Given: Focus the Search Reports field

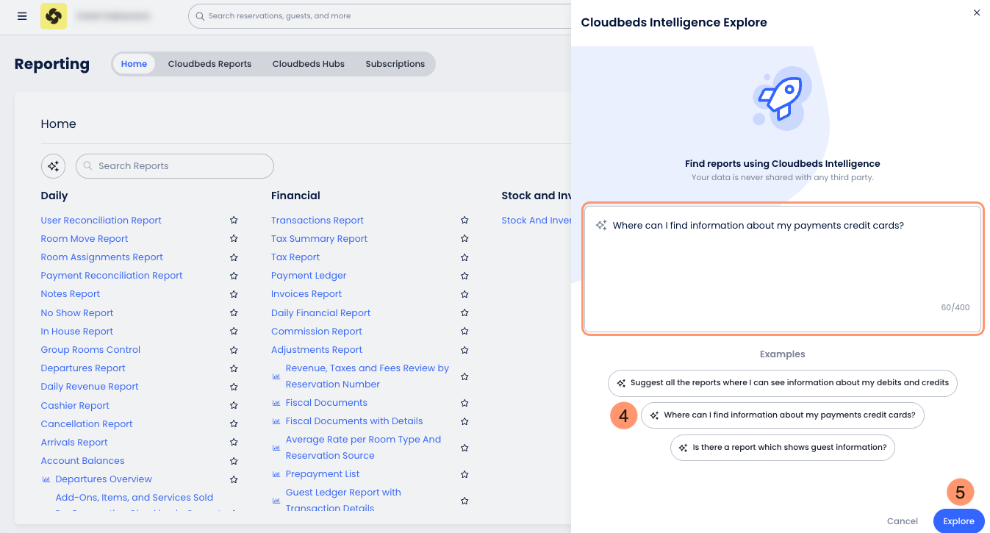Looking at the screenshot, I should (x=175, y=166).
